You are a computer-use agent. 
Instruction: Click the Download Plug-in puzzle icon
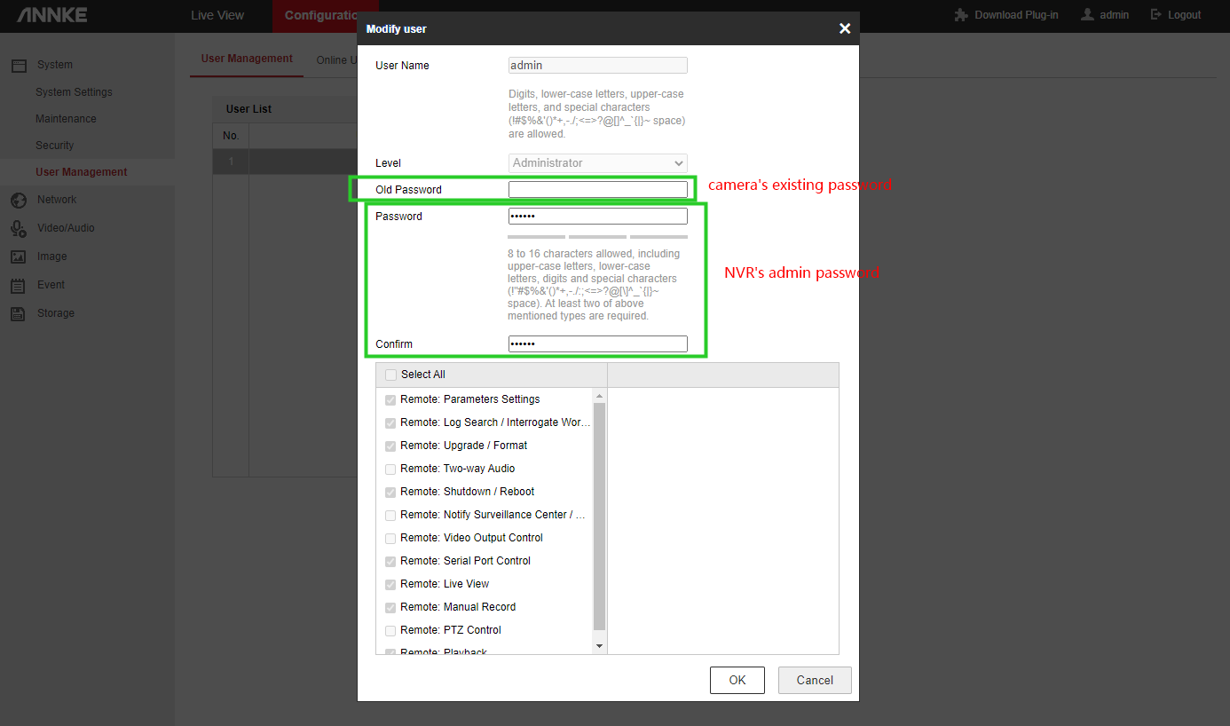click(960, 15)
